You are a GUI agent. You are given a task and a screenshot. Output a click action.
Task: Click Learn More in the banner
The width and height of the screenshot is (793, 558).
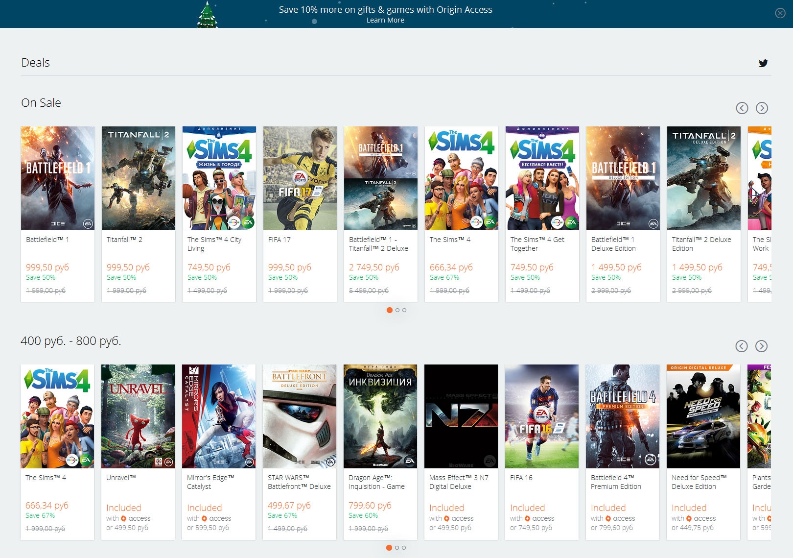(385, 20)
